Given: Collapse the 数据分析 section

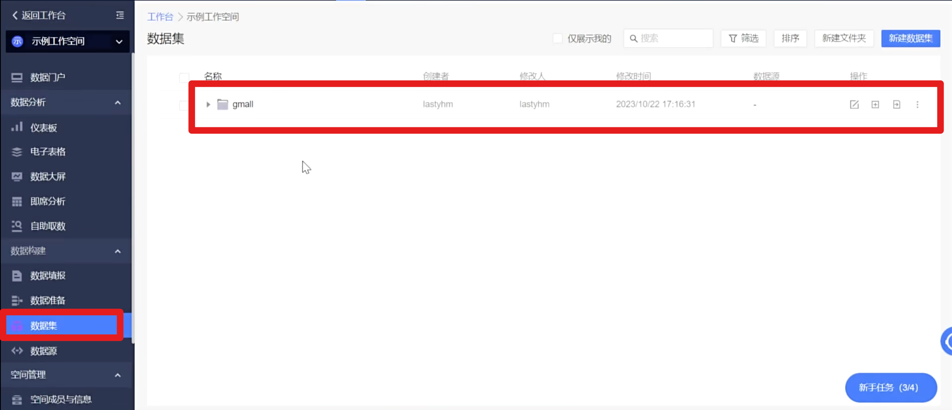Looking at the screenshot, I should [118, 102].
